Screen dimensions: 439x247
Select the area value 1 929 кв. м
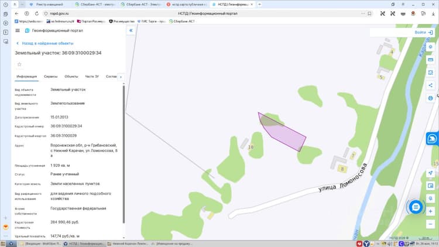60,166
